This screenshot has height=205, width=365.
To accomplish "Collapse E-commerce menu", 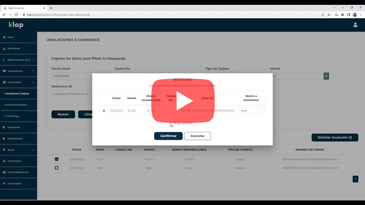I will click(x=19, y=82).
